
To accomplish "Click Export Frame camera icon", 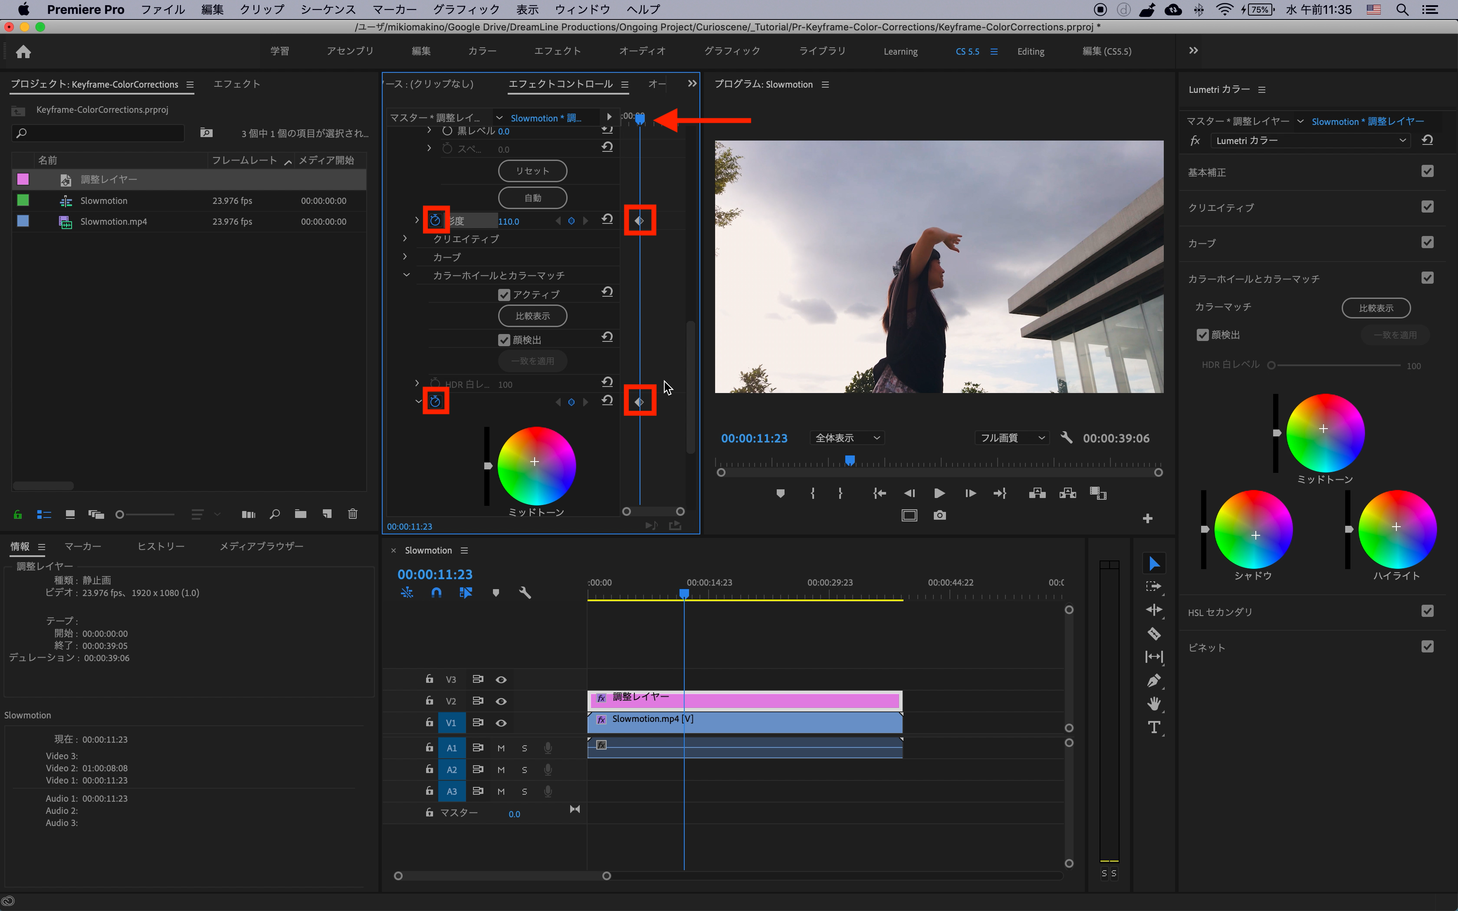I will 939,515.
